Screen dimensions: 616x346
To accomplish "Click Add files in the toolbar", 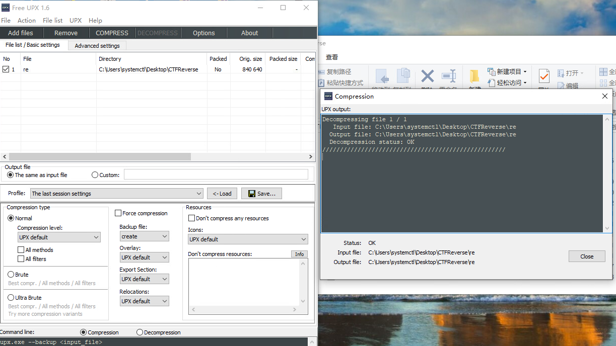I will pos(21,33).
